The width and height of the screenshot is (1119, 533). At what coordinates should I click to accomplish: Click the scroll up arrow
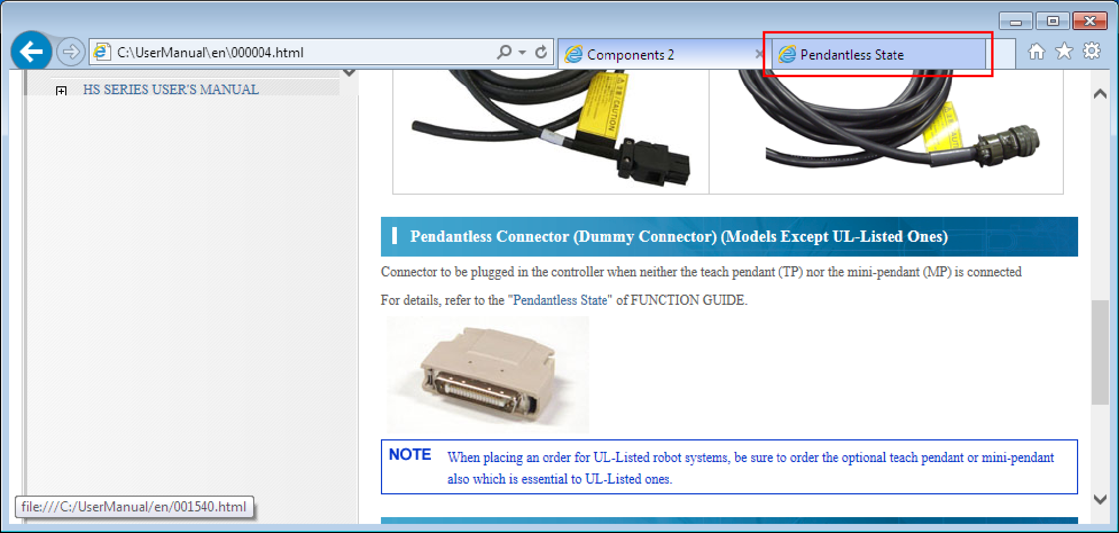coord(1100,94)
